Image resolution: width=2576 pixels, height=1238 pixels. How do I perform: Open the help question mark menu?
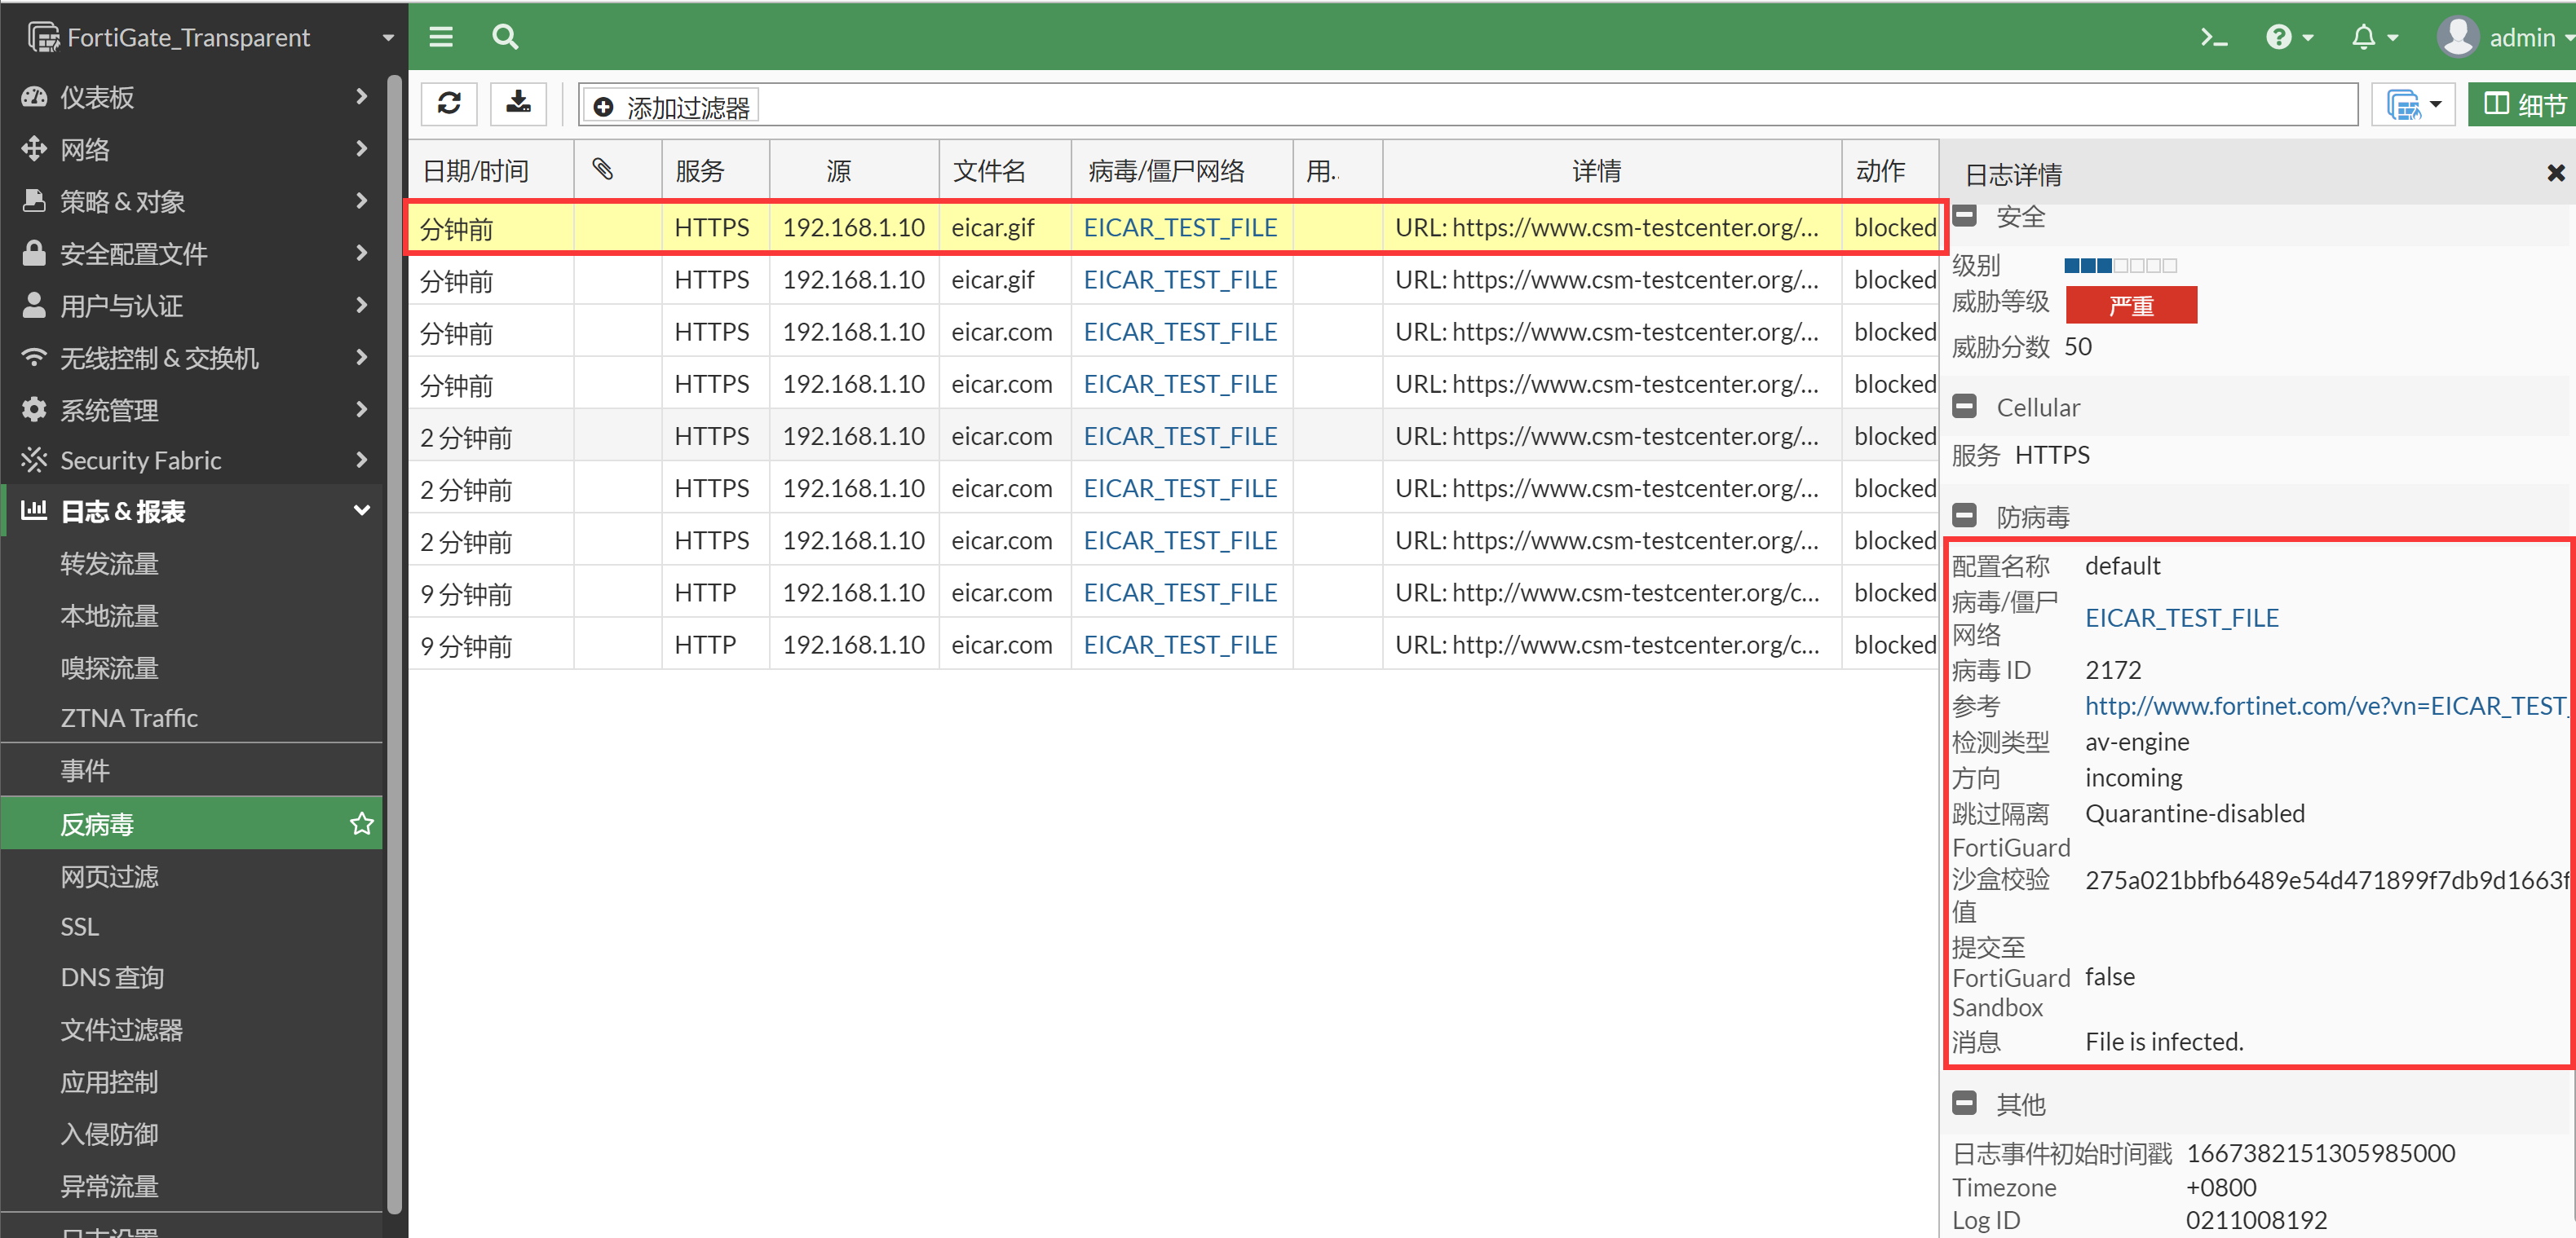click(2279, 38)
